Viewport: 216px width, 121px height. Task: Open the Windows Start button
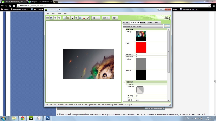click(x=4, y=118)
